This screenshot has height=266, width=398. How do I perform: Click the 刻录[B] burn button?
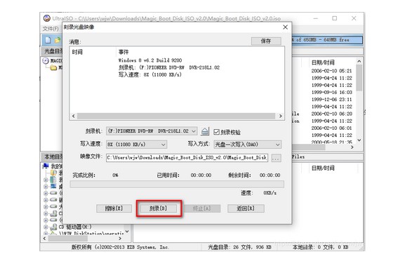[159, 208]
